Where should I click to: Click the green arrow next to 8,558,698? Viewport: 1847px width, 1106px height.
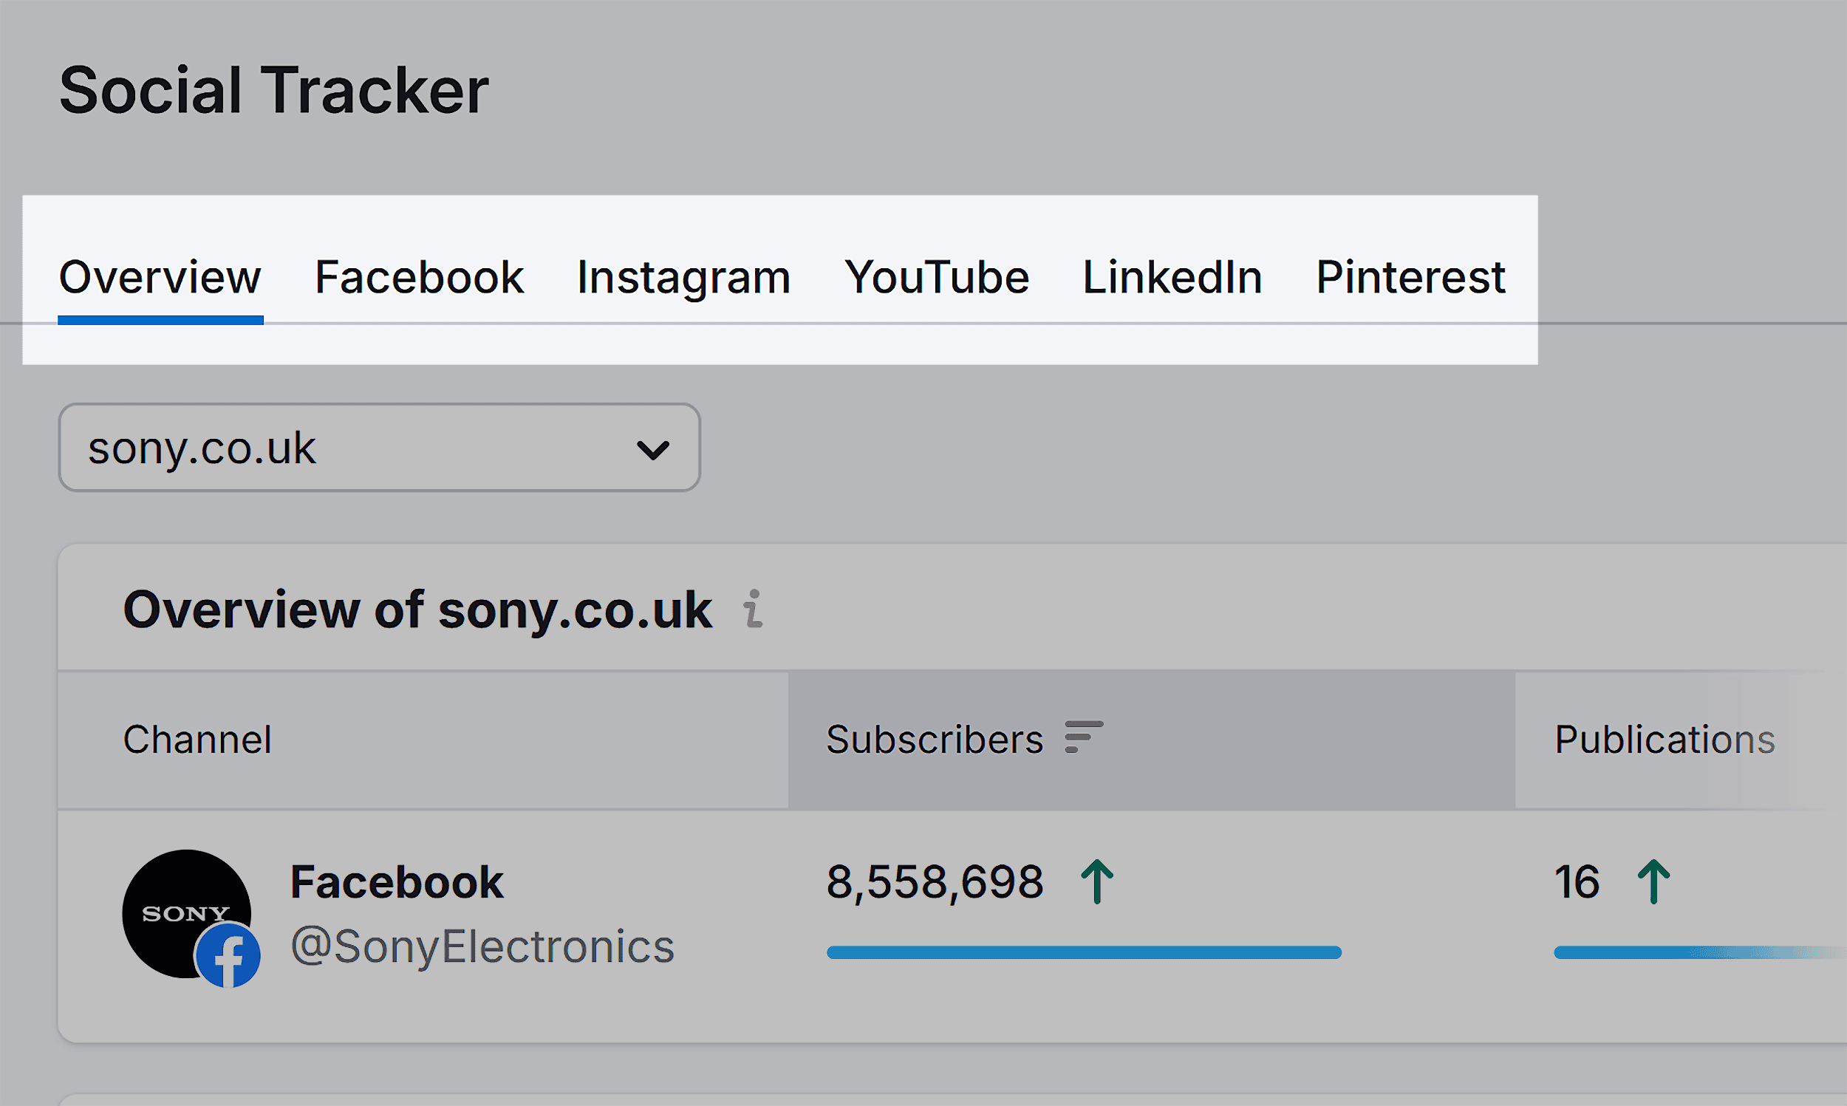tap(1096, 881)
